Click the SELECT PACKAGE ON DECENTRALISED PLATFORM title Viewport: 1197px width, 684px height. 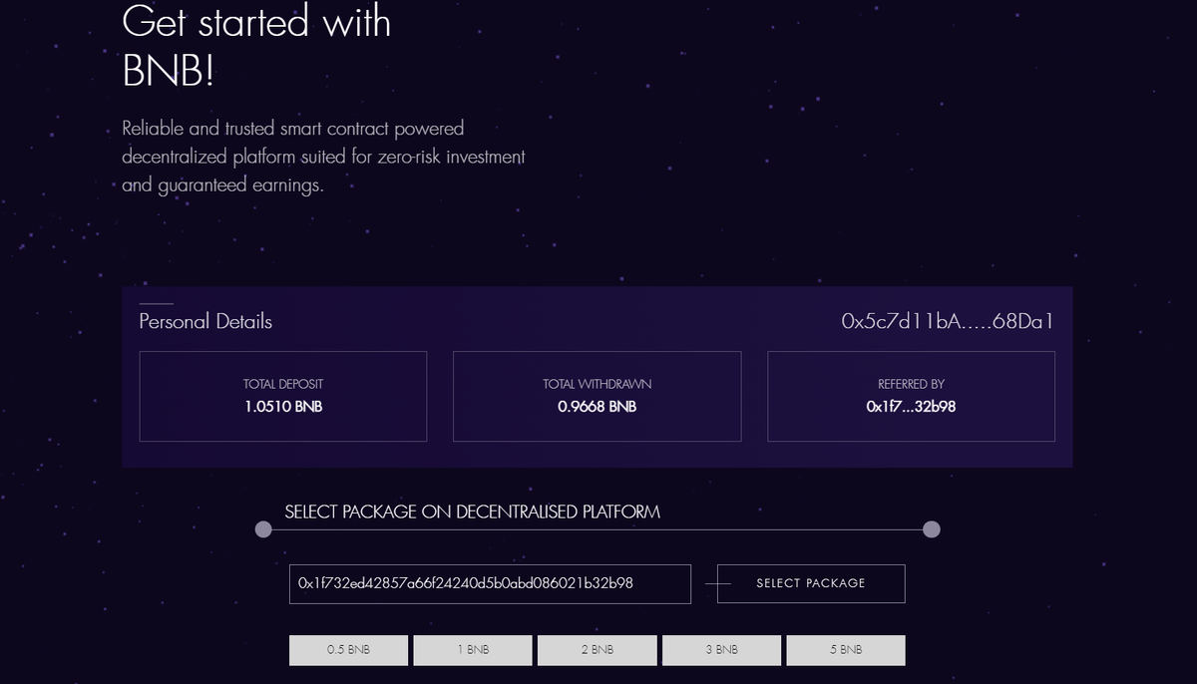coord(472,512)
